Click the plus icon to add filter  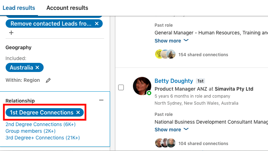11,33
